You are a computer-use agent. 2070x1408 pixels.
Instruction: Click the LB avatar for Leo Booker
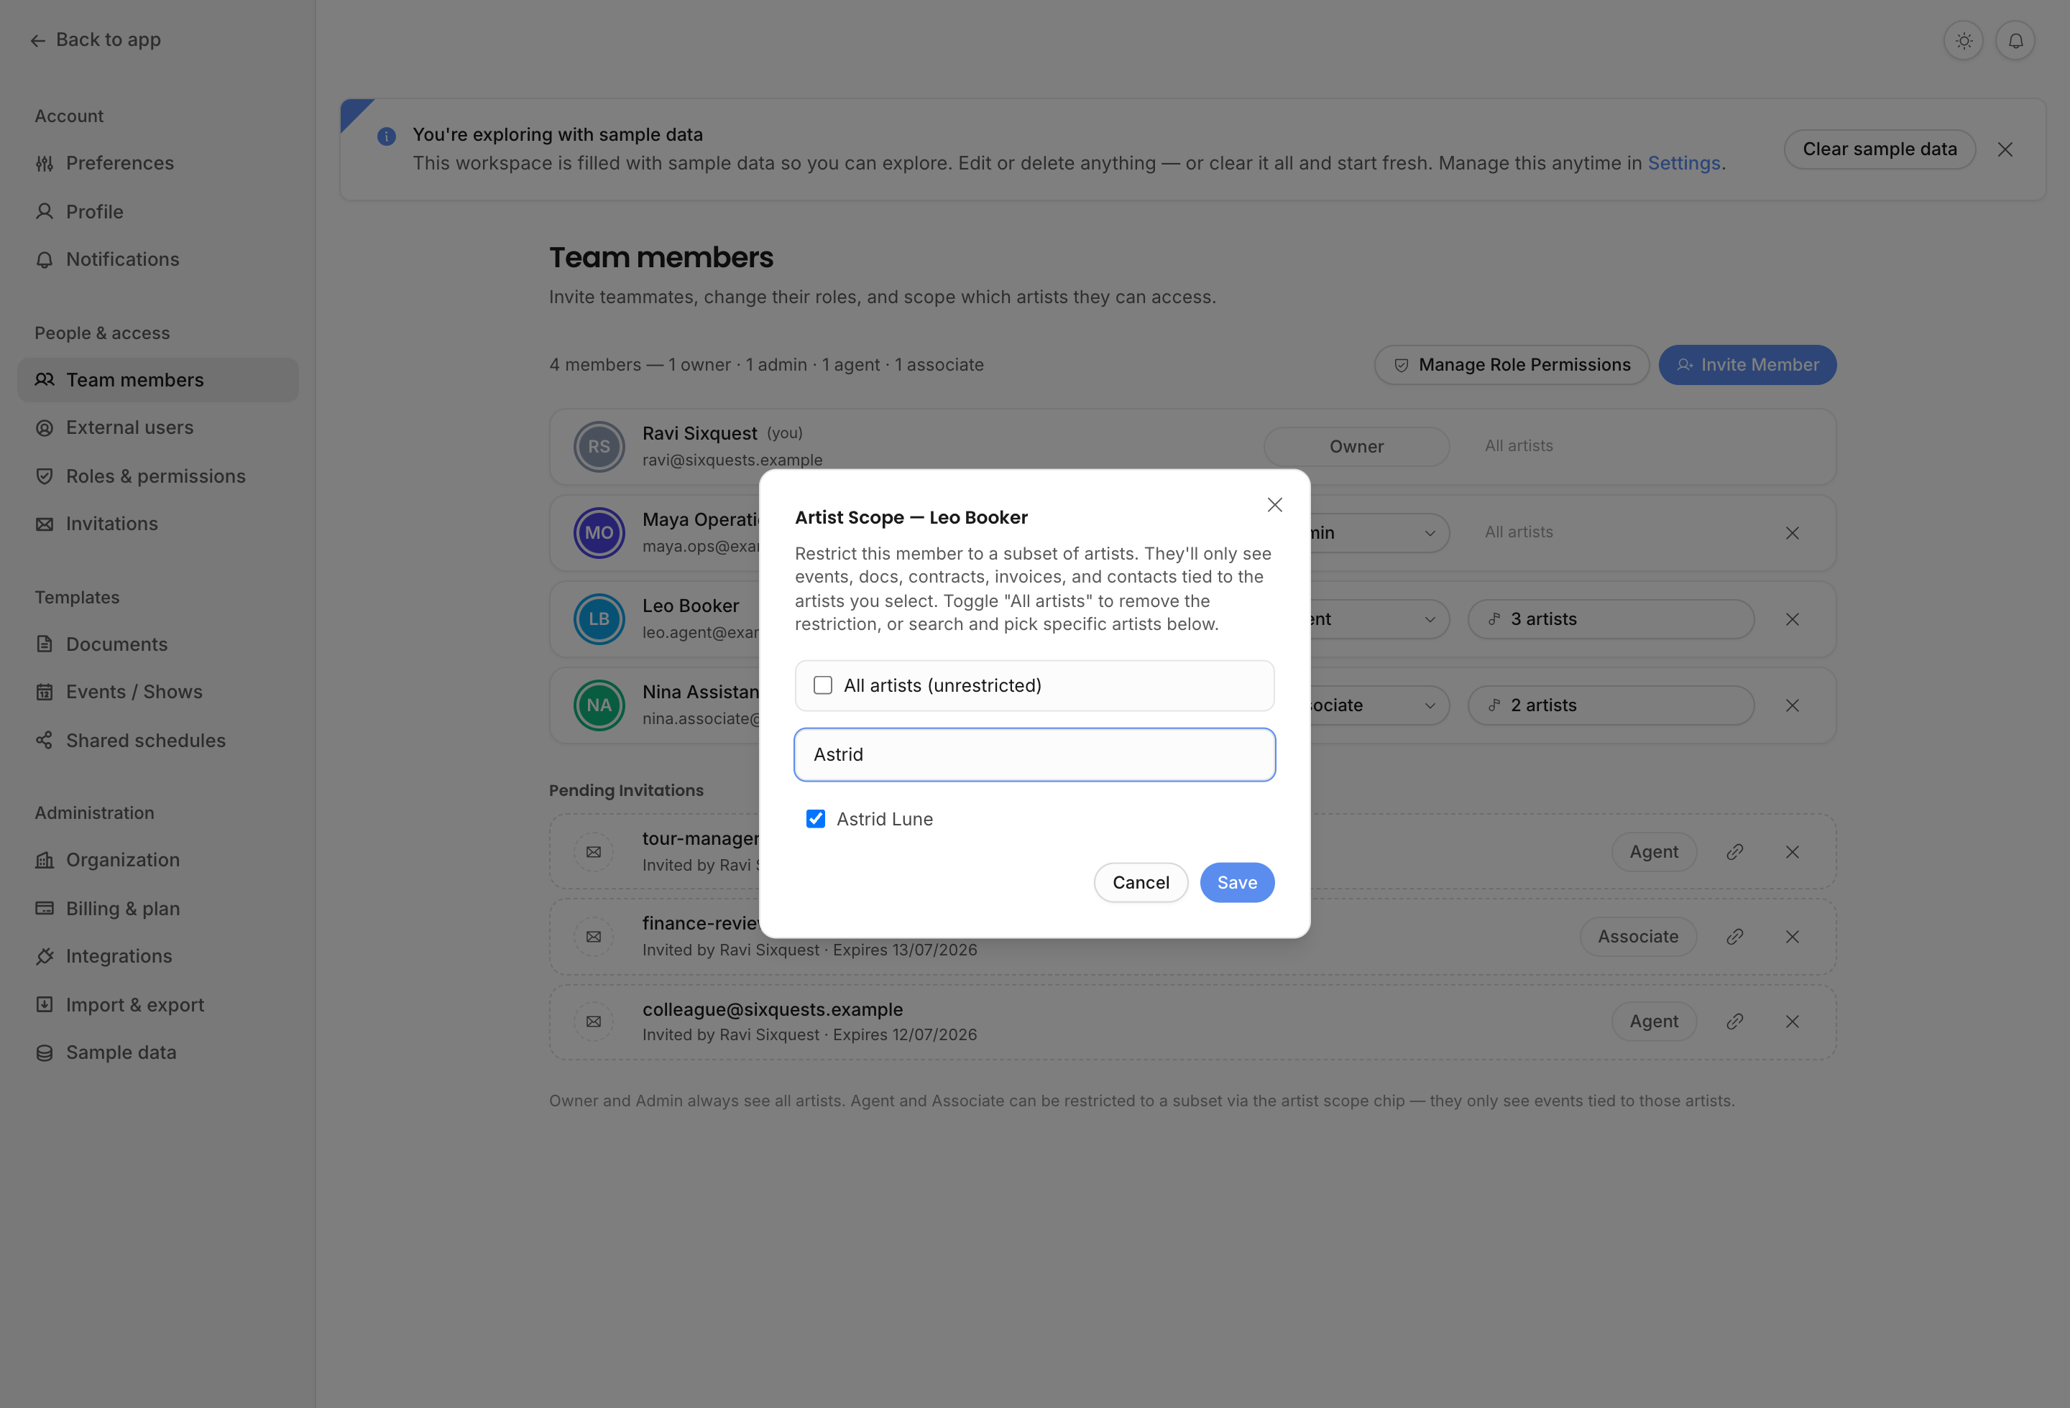pyautogui.click(x=599, y=619)
